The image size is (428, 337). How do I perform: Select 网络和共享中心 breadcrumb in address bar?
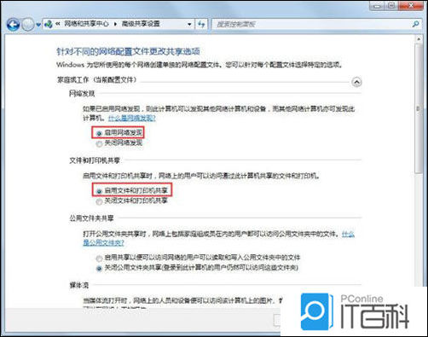[86, 24]
